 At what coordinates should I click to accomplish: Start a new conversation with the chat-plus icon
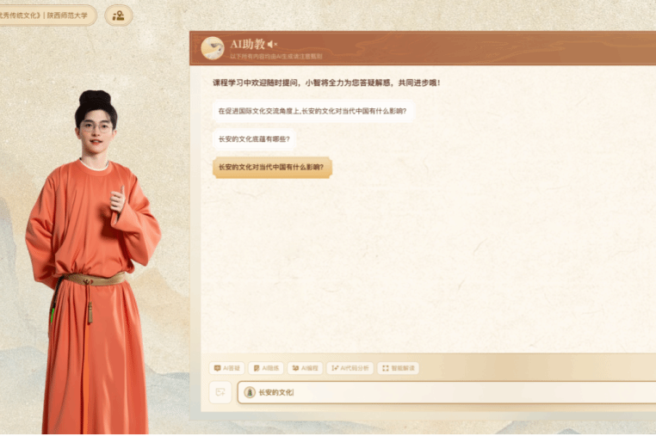coord(220,392)
